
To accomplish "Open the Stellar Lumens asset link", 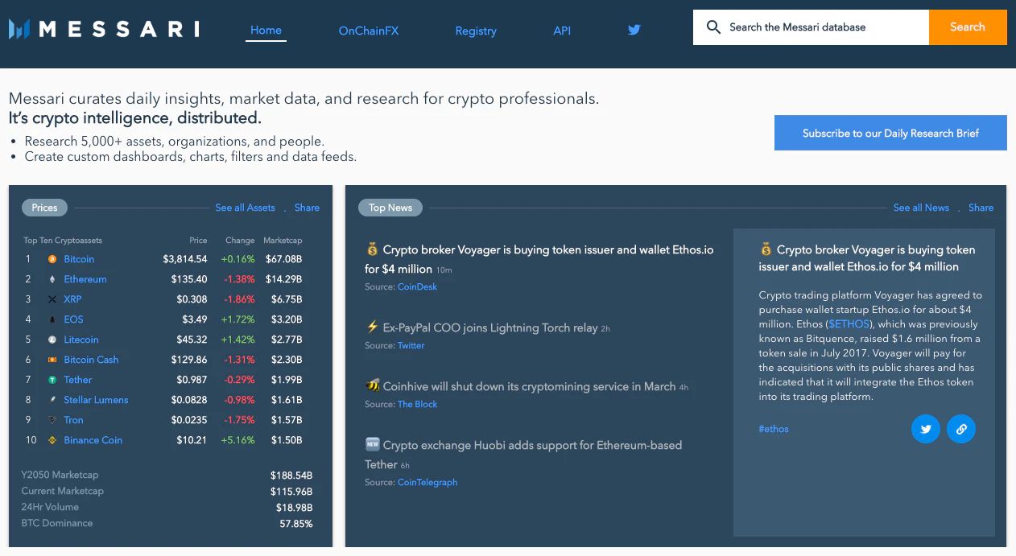I will point(96,400).
